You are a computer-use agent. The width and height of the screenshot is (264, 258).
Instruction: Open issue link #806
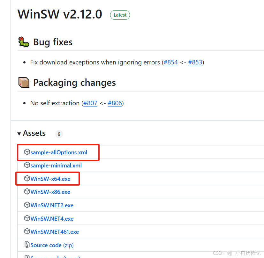pyautogui.click(x=115, y=103)
